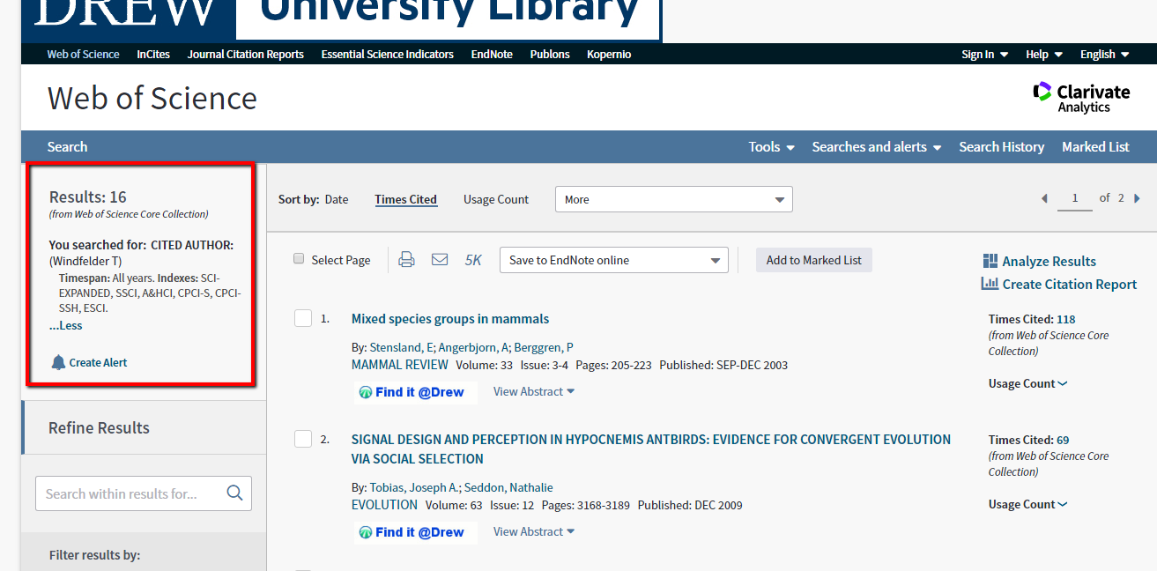Click the Create Citation Report graph icon
This screenshot has width=1157, height=571.
[990, 284]
